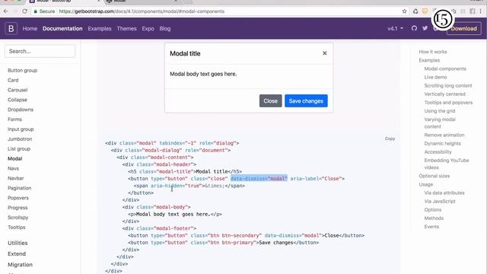The height and width of the screenshot is (274, 487).
Task: Open the GitHub icon link in the navbar
Action: coord(414,28)
